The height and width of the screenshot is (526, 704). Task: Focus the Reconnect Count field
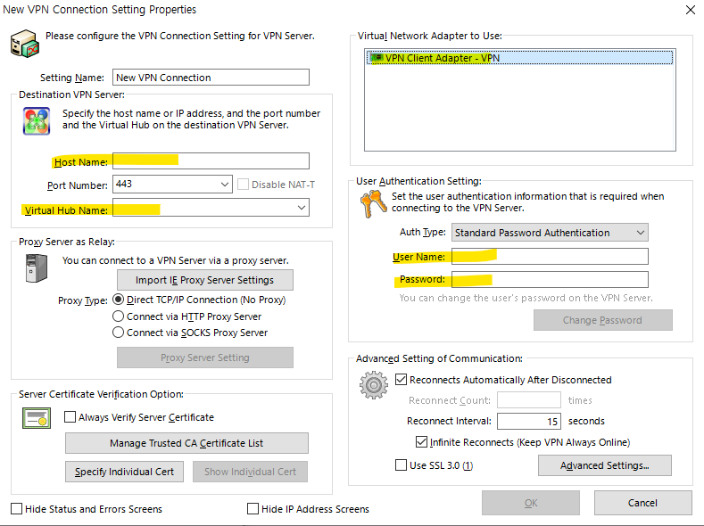pyautogui.click(x=529, y=400)
